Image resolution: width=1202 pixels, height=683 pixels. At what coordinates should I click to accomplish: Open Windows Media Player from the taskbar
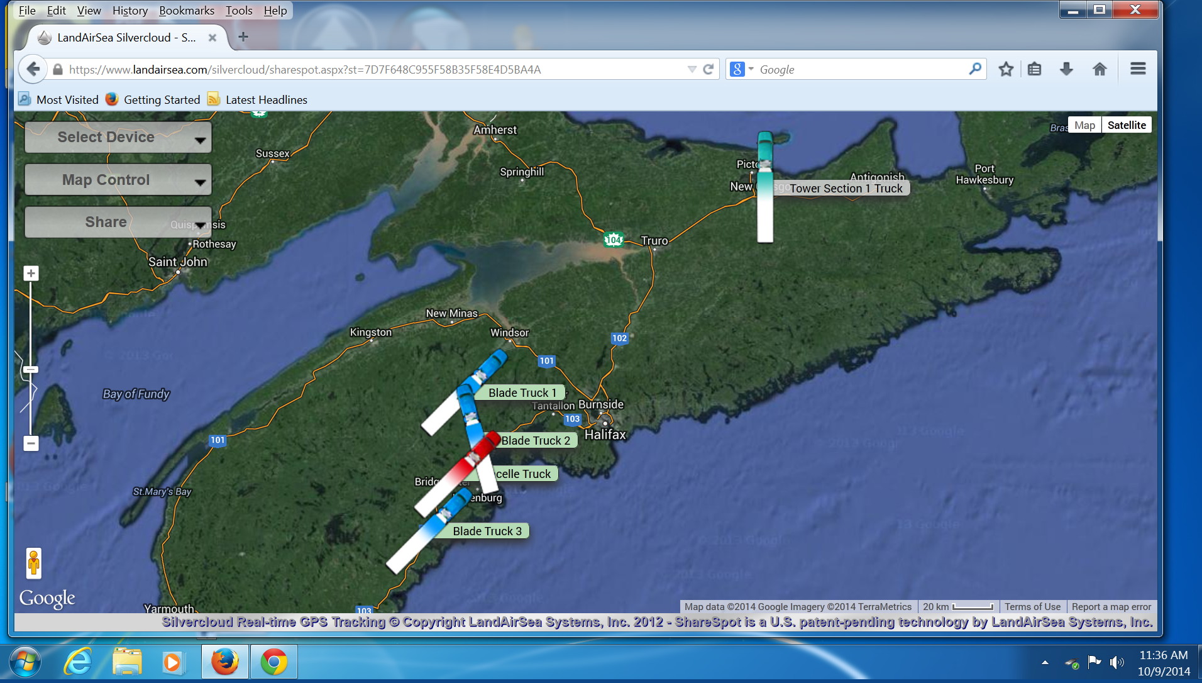[172, 662]
